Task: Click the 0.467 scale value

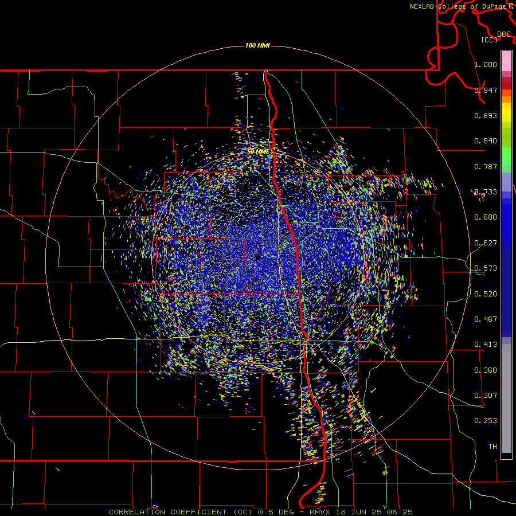Action: click(x=486, y=319)
